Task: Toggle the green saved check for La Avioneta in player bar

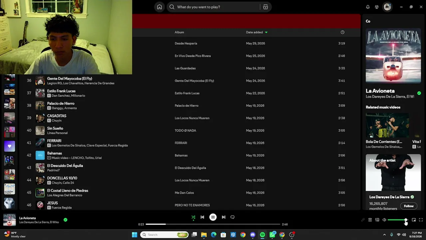Action: pyautogui.click(x=65, y=220)
